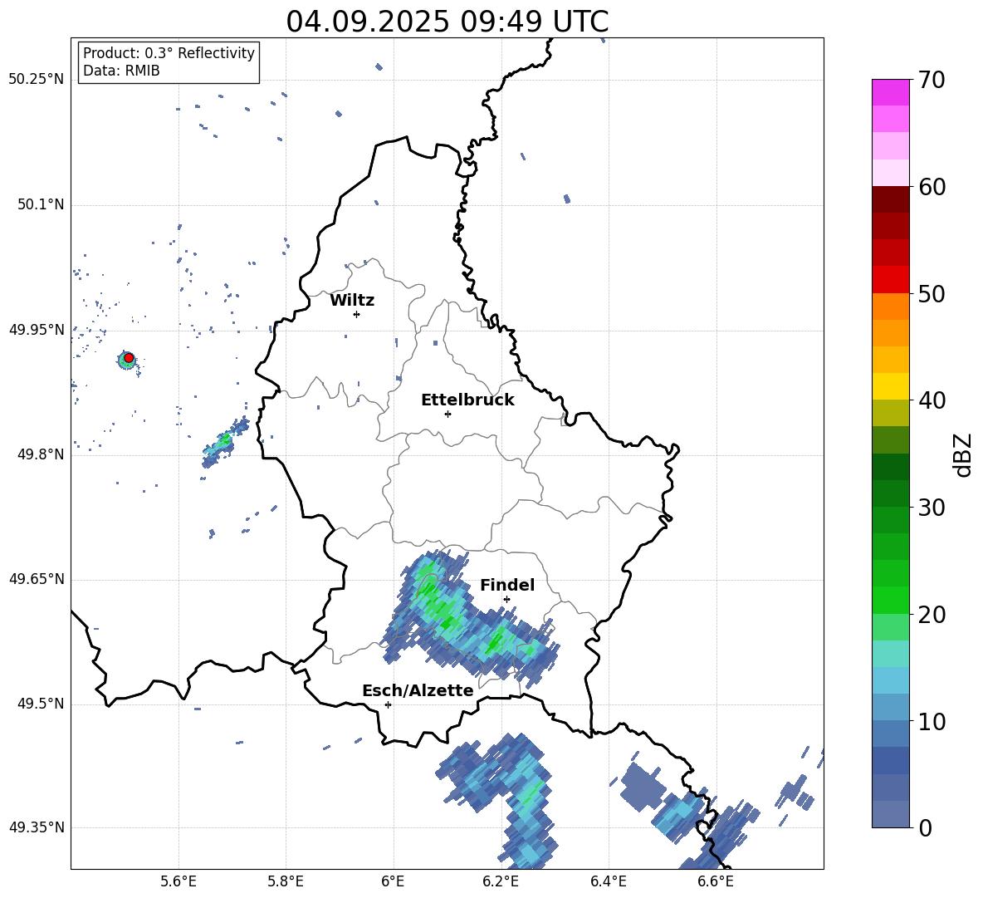Viewport: 983px width, 898px height.
Task: Click the small echo cell near 49.8°N
Action: click(x=224, y=442)
